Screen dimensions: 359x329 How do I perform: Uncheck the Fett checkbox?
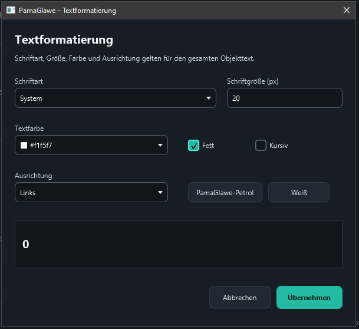(x=194, y=146)
